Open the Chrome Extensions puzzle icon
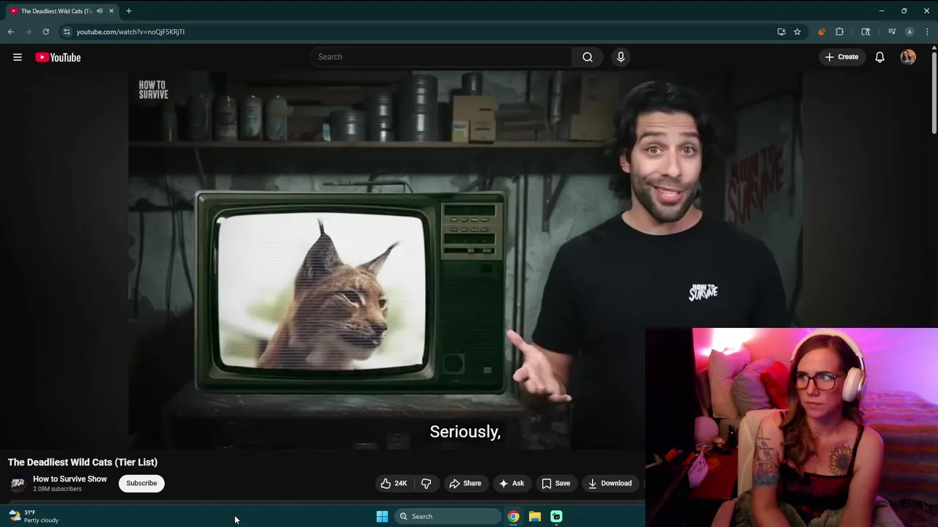This screenshot has height=527, width=938. pos(840,31)
